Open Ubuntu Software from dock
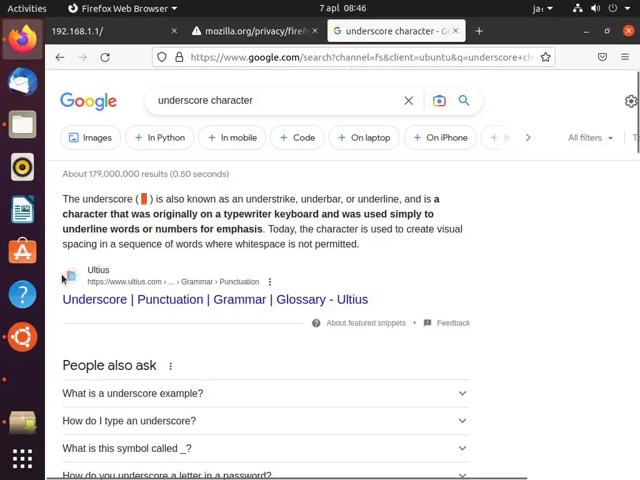This screenshot has height=480, width=640. point(22,251)
